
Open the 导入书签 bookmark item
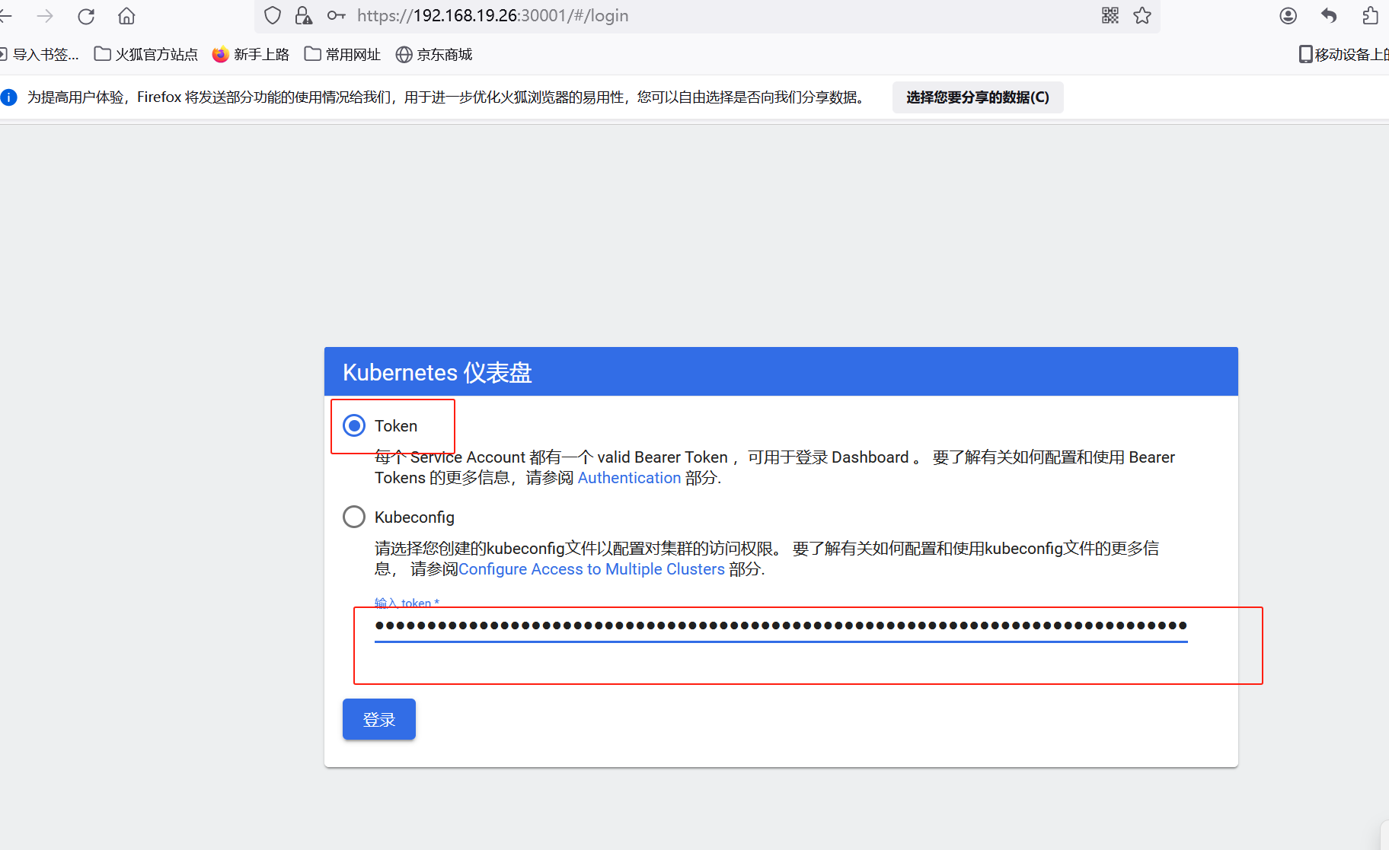40,54
